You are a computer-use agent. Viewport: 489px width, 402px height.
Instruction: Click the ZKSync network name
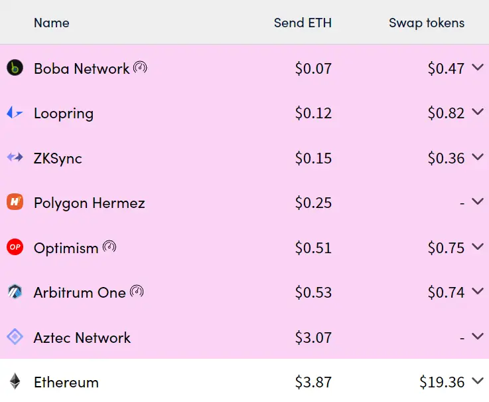(58, 158)
